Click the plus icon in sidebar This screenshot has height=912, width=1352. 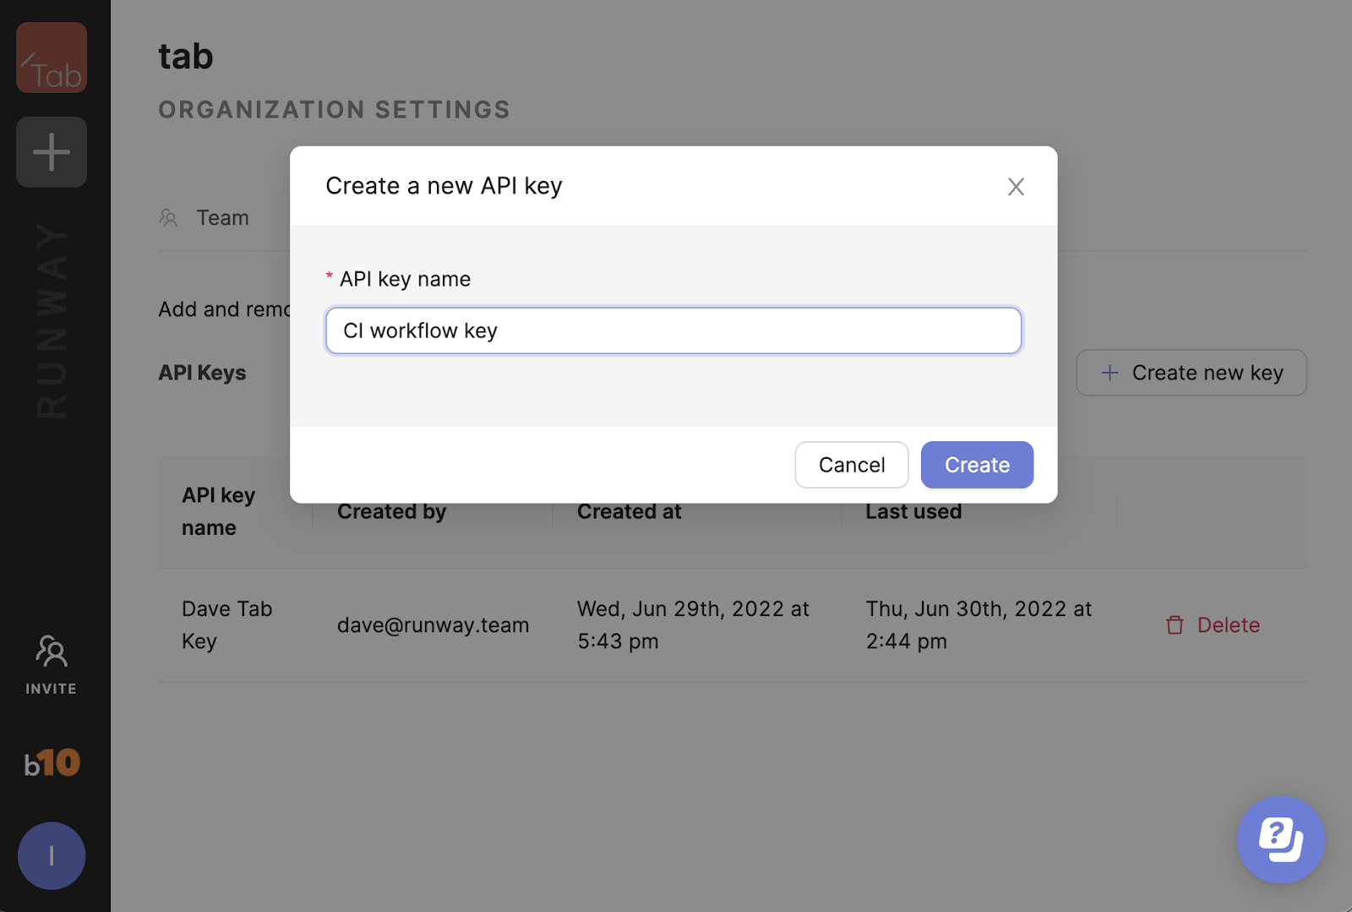pyautogui.click(x=52, y=152)
